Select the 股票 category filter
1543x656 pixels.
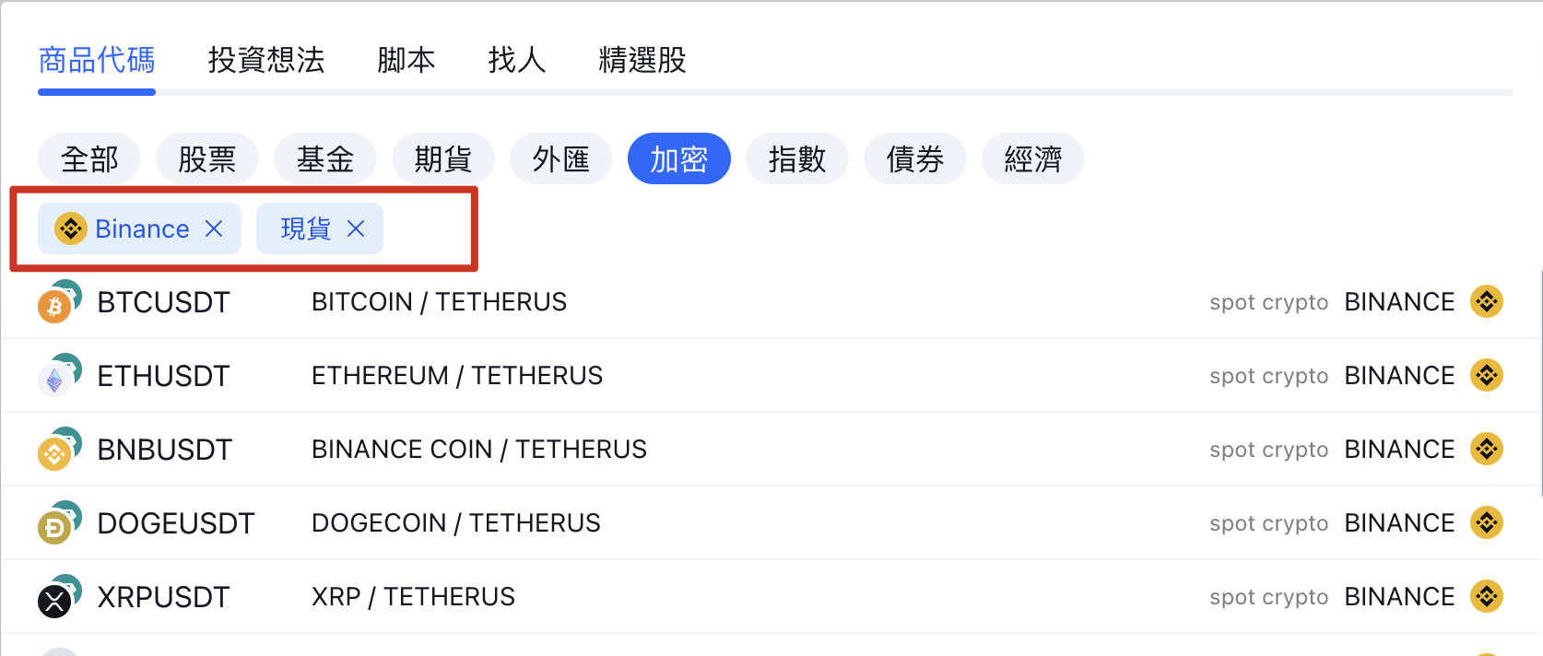[x=207, y=158]
